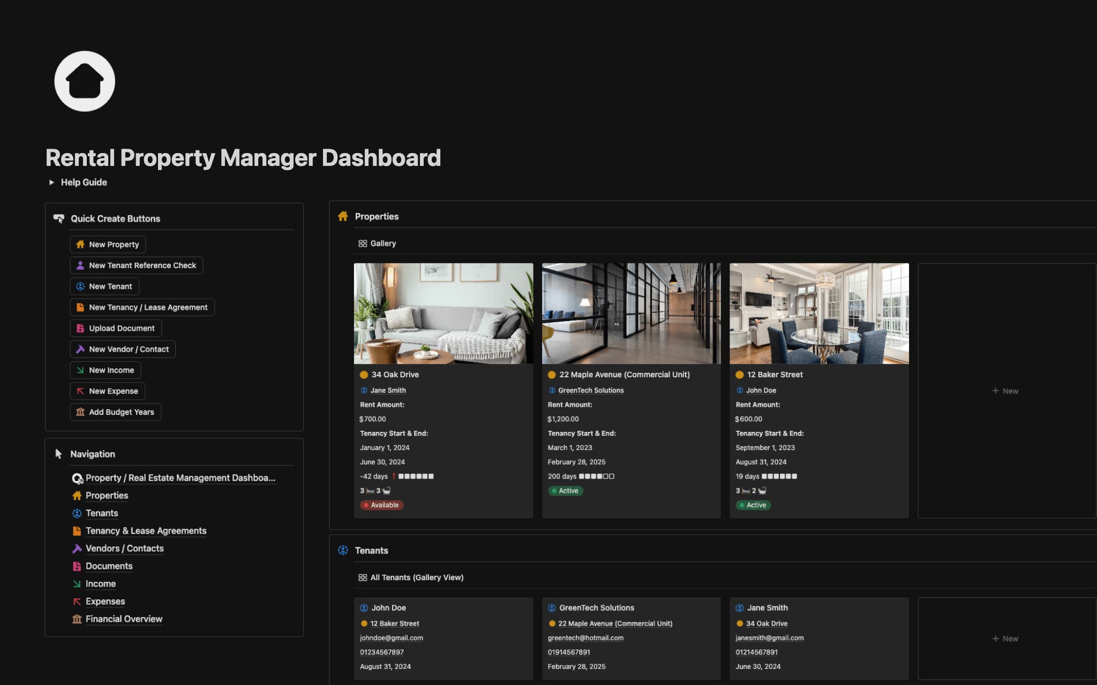Click the Documents page icon in the sidebar navigation
The height and width of the screenshot is (685, 1097).
77,566
